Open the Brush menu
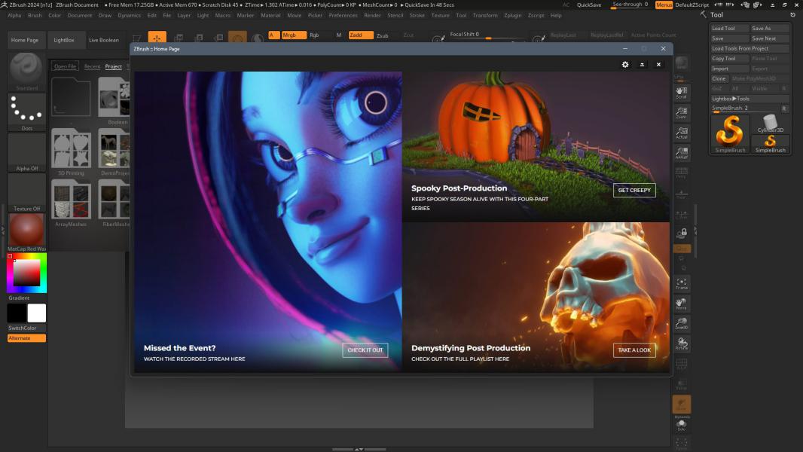Image resolution: width=803 pixels, height=452 pixels. [x=35, y=15]
